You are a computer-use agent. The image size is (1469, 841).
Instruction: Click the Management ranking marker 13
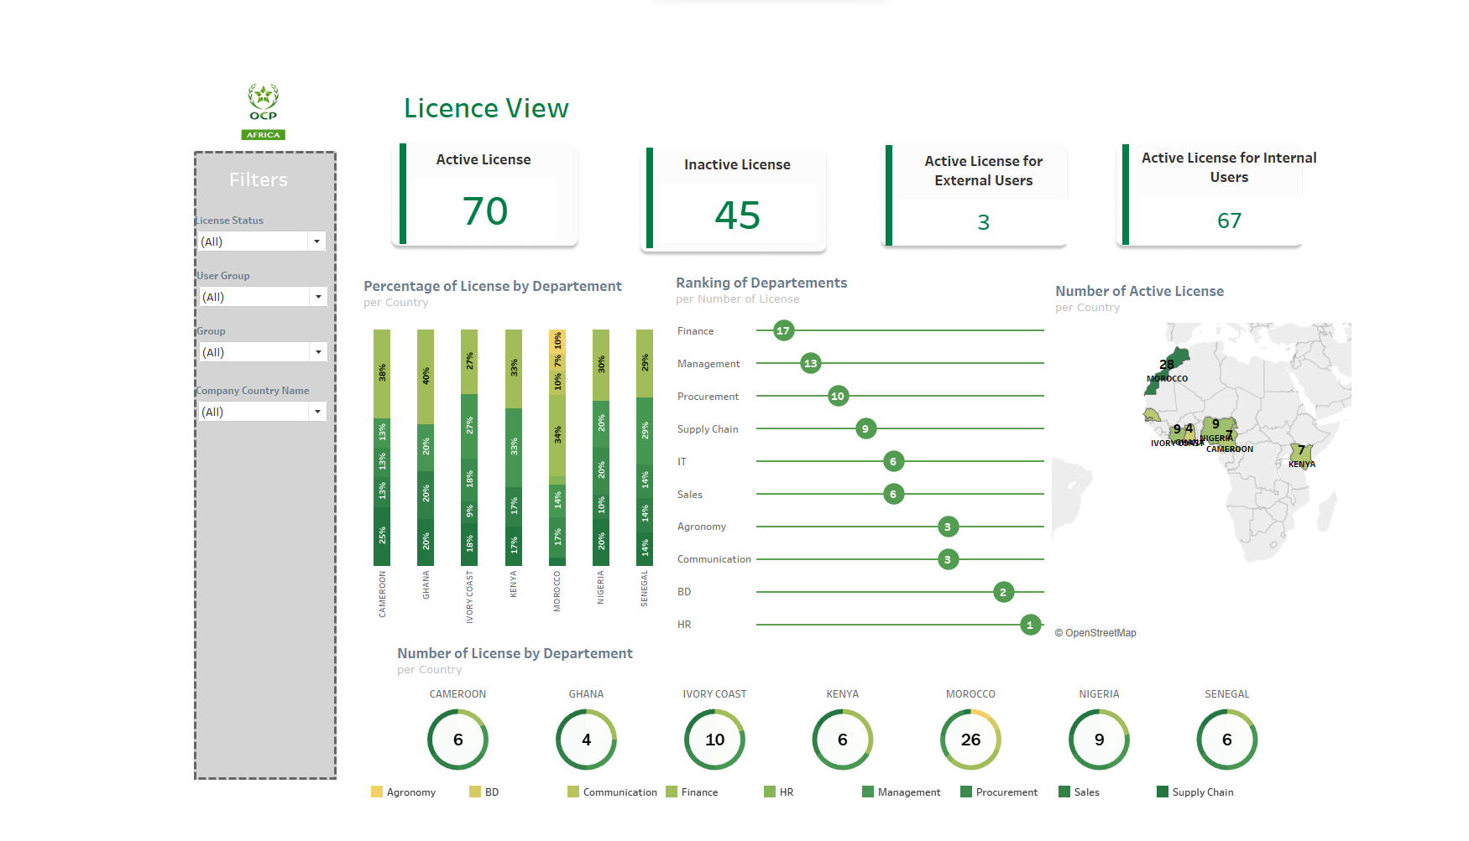810,363
